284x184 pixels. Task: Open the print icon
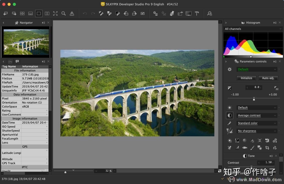click(172, 13)
